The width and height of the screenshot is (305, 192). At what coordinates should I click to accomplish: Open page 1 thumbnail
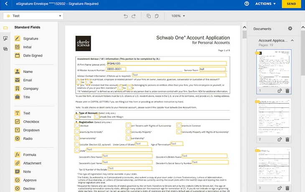pos(274,68)
